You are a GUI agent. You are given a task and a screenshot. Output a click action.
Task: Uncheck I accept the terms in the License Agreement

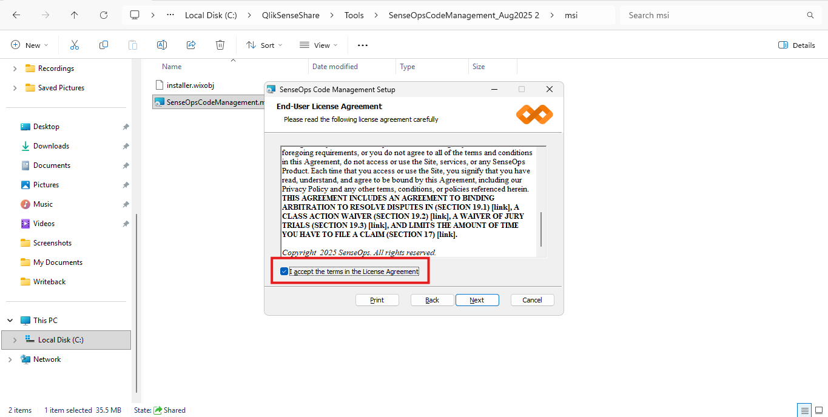[284, 271]
